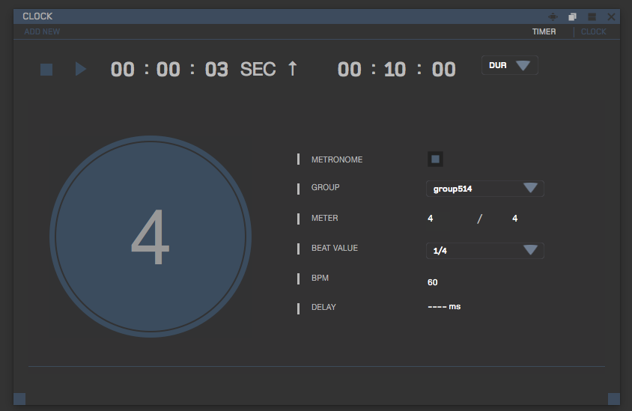Select the elapsed hours field
This screenshot has width=632, height=411.
point(123,70)
